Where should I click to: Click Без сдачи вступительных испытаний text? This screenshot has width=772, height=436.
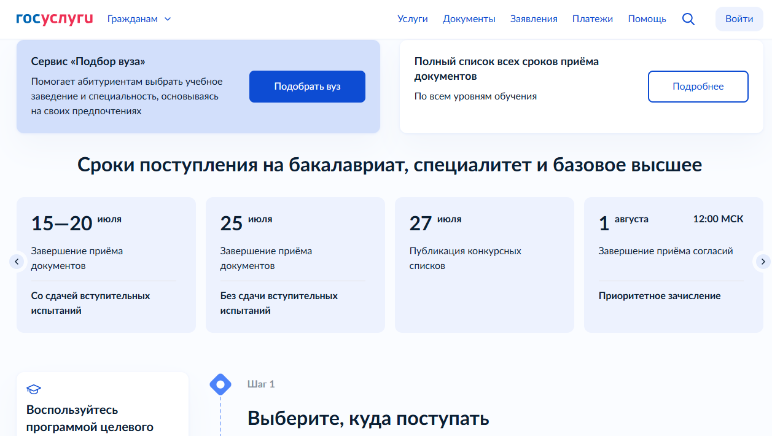(279, 303)
